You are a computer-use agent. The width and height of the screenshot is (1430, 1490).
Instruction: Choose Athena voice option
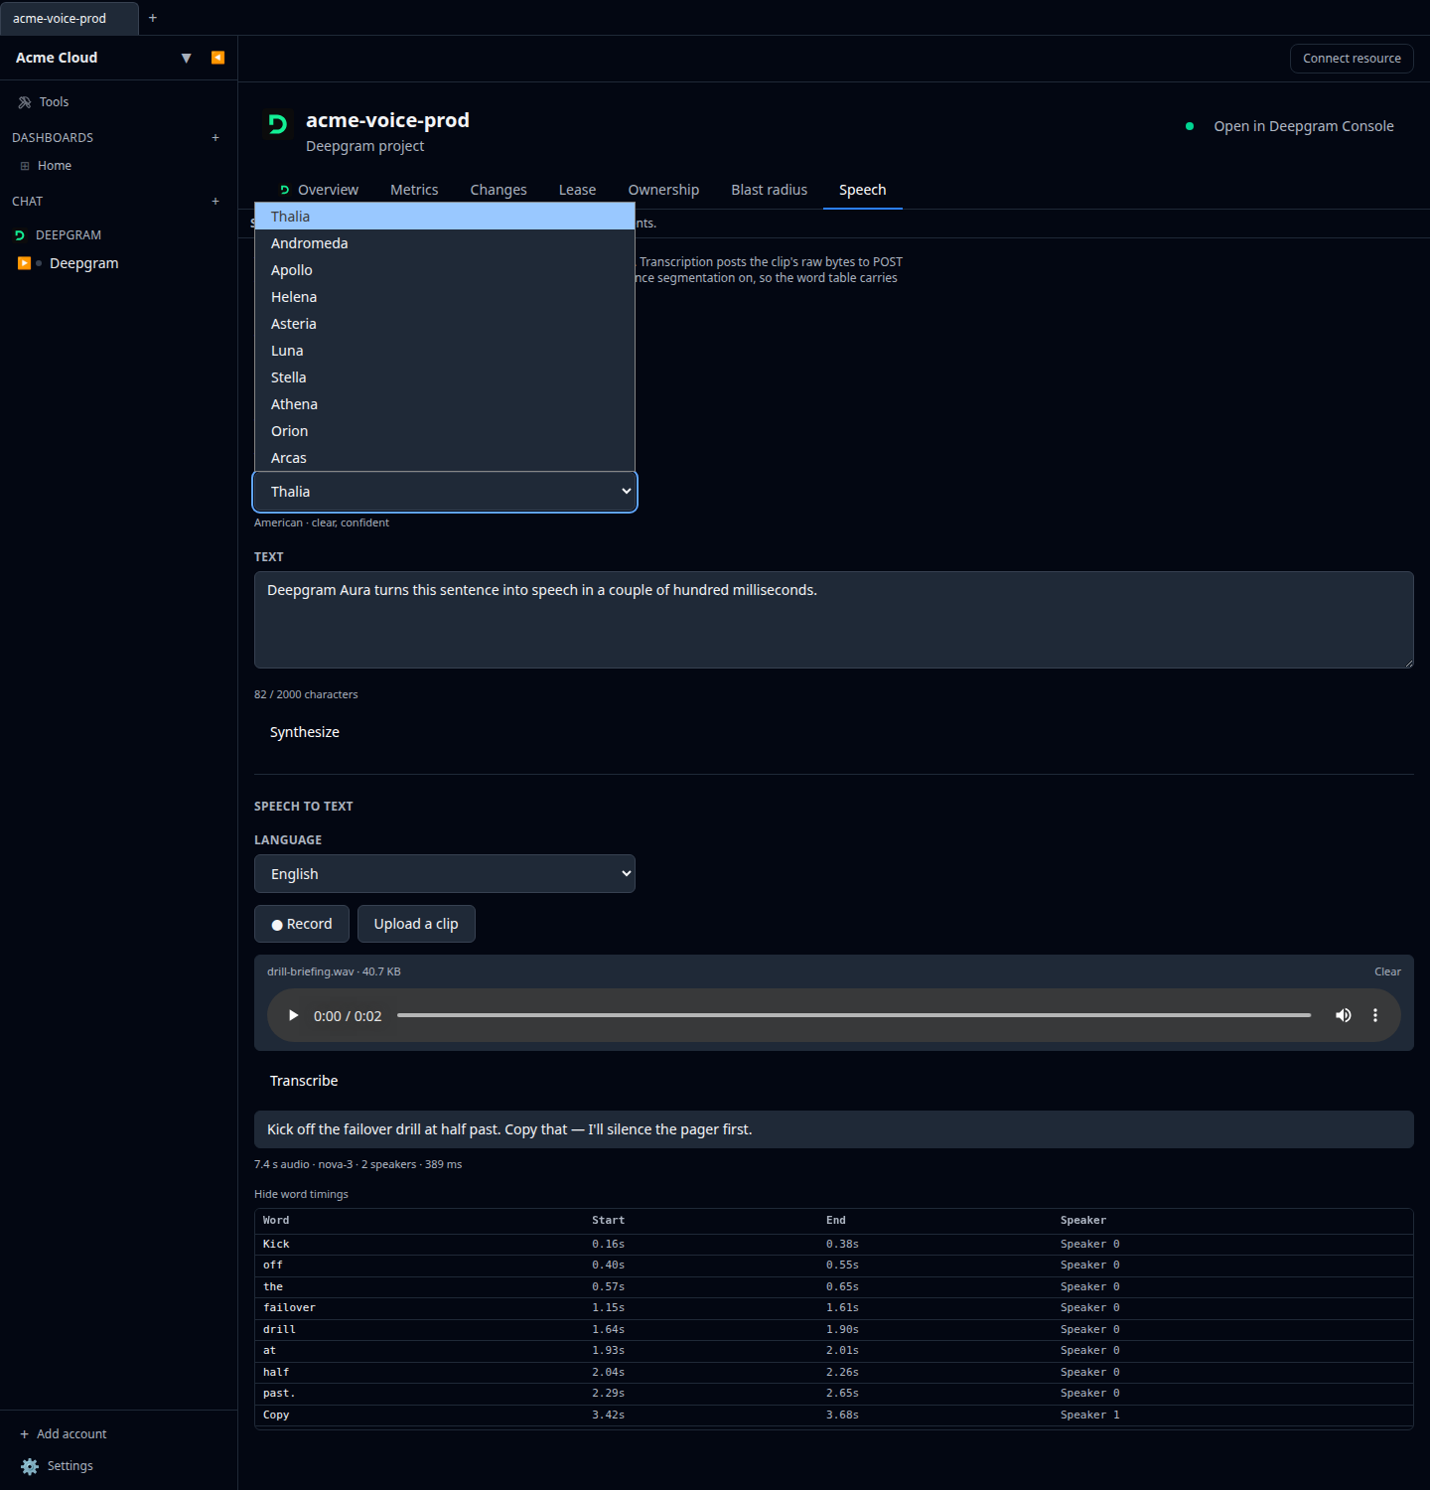pos(445,404)
